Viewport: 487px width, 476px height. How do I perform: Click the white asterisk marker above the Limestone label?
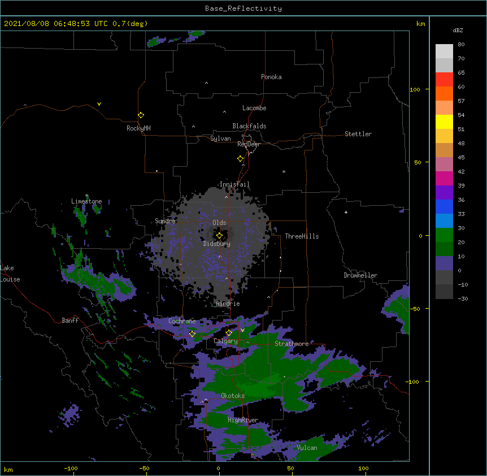[x=87, y=196]
